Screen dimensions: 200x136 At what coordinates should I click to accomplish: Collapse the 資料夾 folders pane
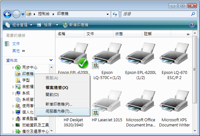click(x=51, y=60)
